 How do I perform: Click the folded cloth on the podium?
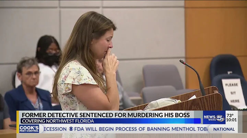162,103
